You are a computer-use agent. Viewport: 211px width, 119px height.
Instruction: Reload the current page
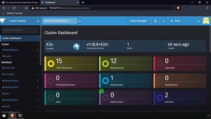14,8
